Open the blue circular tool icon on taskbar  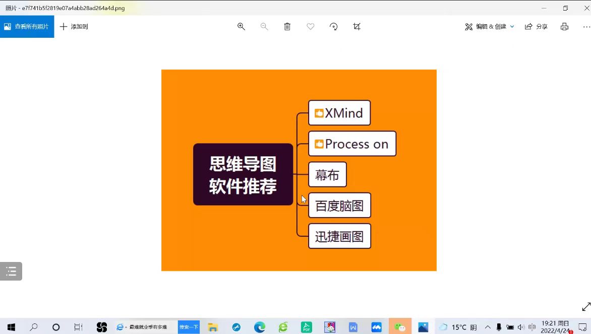pyautogui.click(x=237, y=327)
